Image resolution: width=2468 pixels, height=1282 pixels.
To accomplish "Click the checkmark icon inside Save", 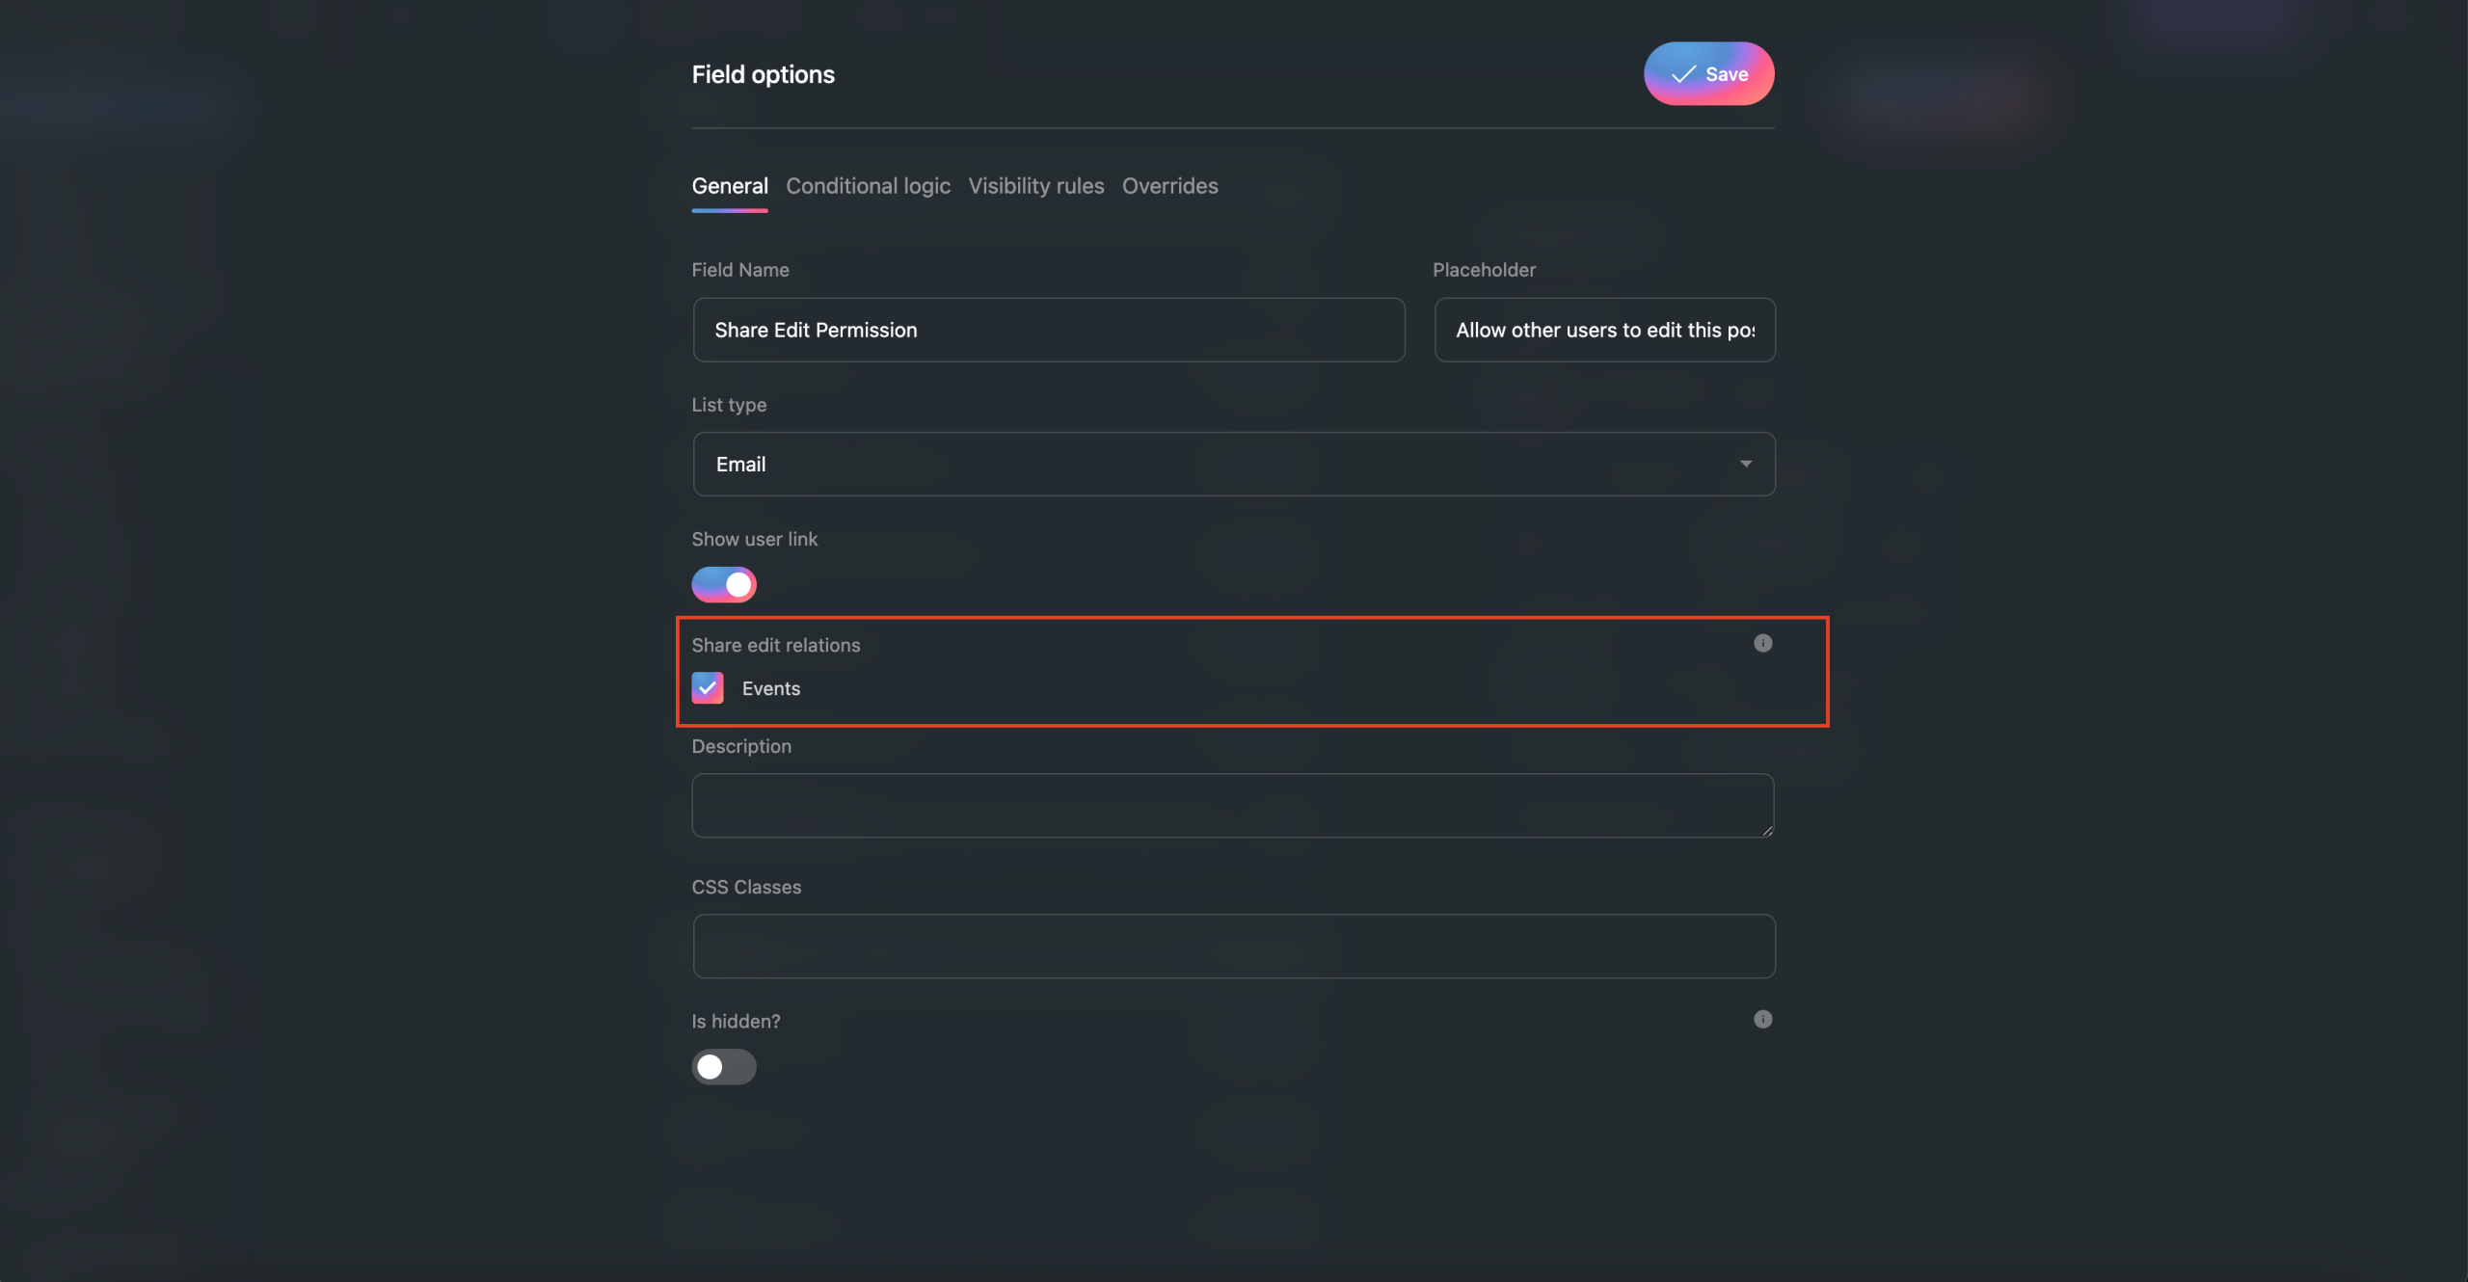I will click(x=1683, y=74).
